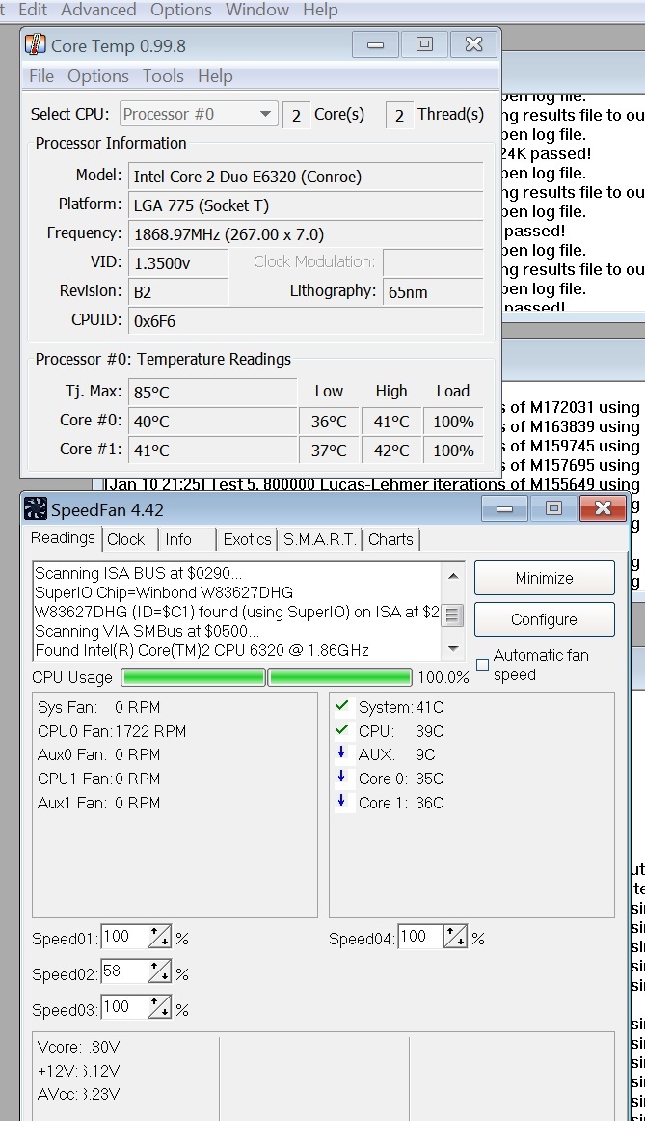Open Core Temp Options menu
Viewport: 645px width, 1121px height.
tap(97, 76)
